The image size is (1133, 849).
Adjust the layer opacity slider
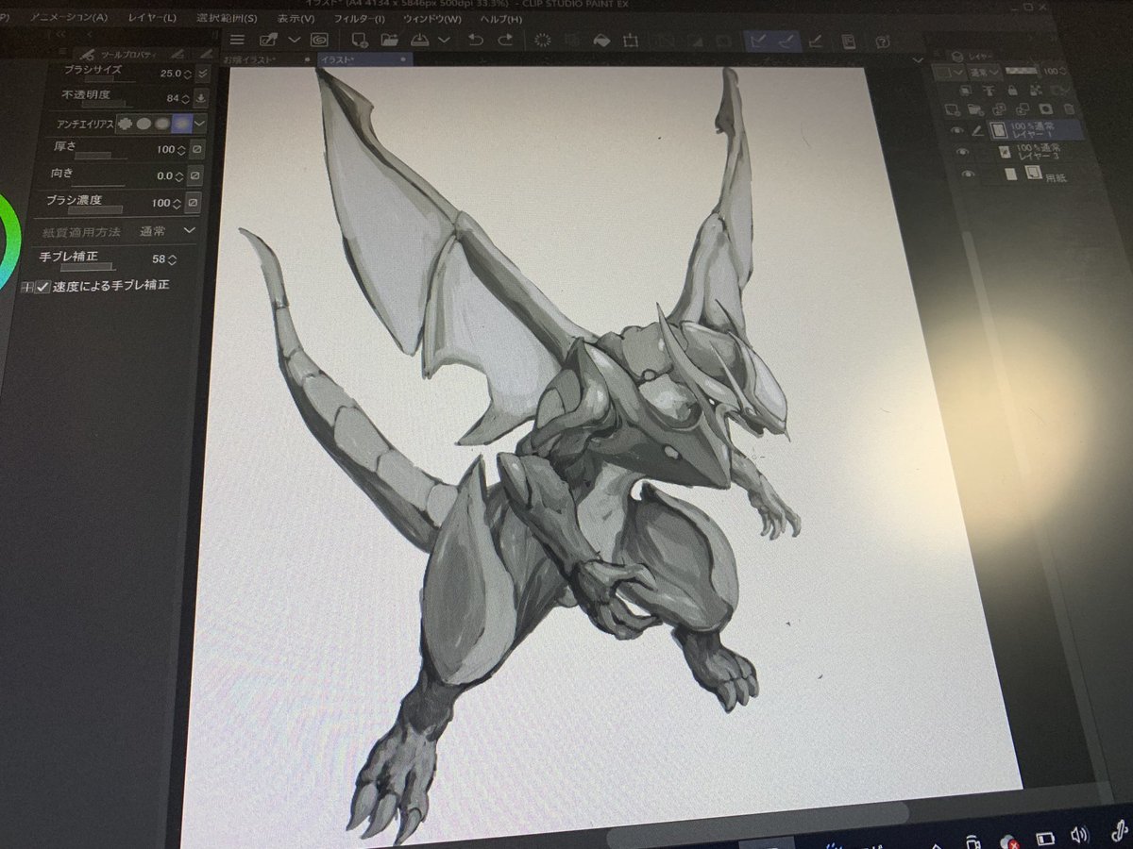point(1022,71)
